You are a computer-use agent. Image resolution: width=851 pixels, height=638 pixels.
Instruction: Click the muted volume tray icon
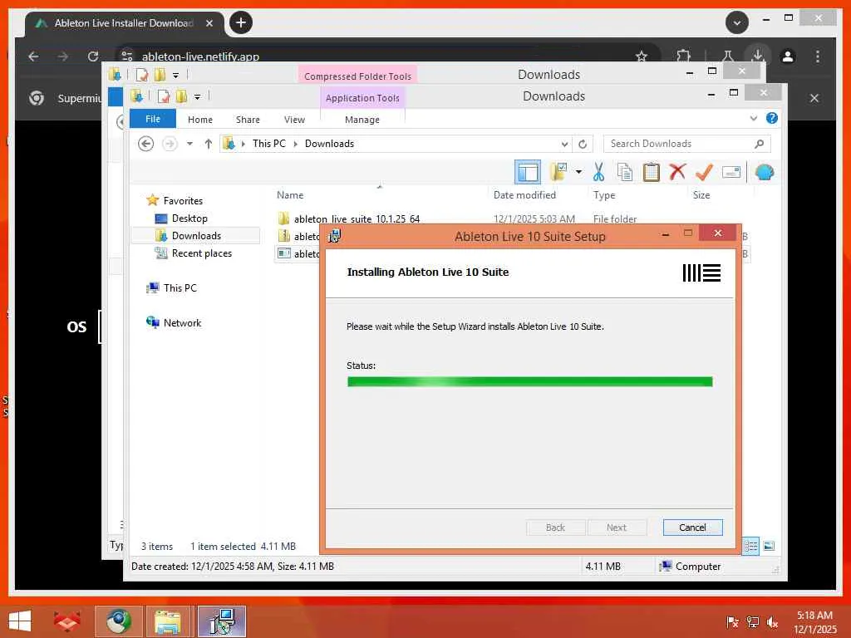(771, 621)
